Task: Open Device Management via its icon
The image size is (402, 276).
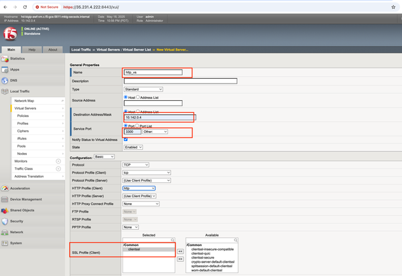Action: (x=5, y=198)
